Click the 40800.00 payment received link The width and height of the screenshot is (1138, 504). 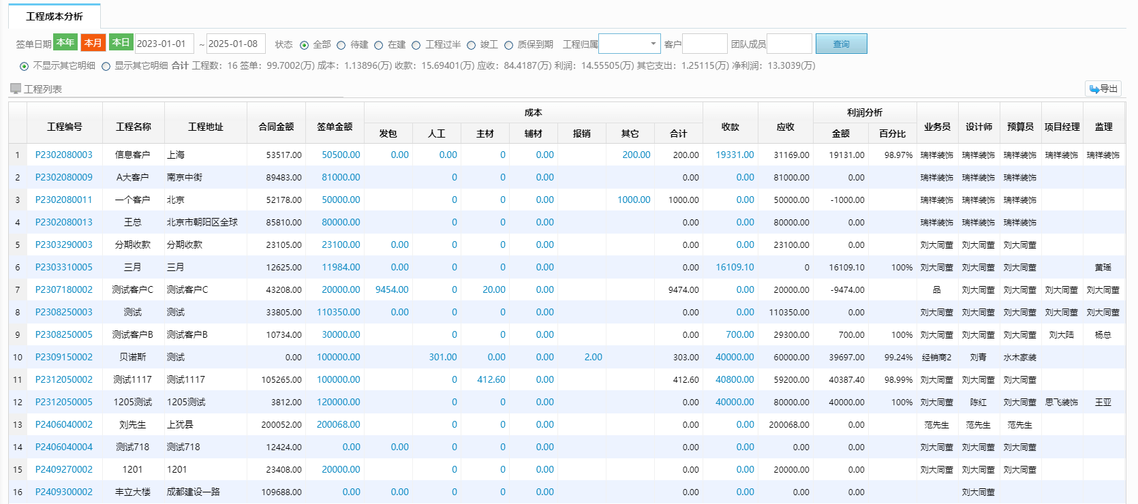pyautogui.click(x=735, y=379)
